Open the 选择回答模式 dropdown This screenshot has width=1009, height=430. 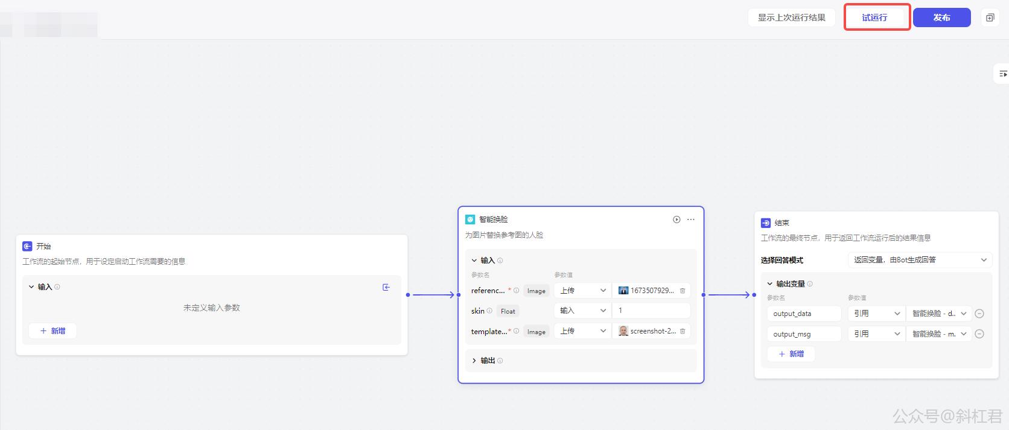point(920,260)
